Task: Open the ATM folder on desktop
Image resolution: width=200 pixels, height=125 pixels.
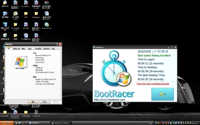Action: 26,15
